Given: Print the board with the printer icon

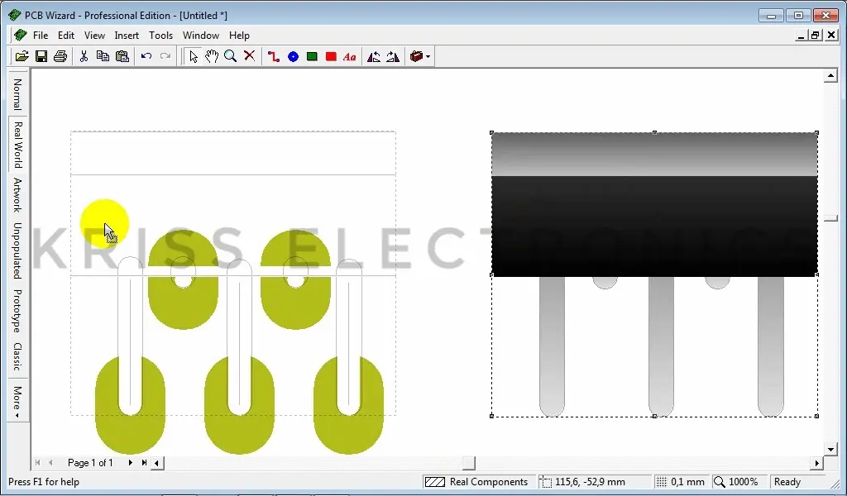Looking at the screenshot, I should (x=60, y=56).
